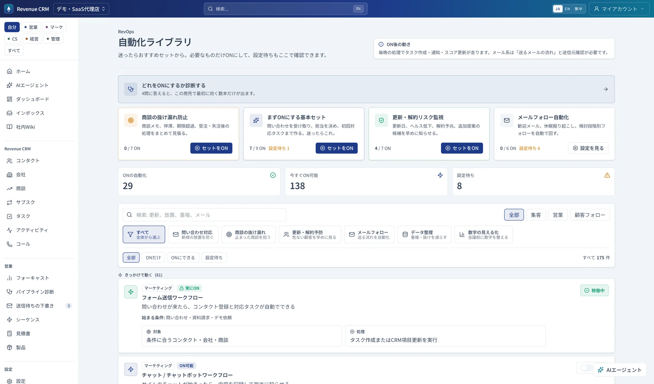Switch language to 繁中

578,9
